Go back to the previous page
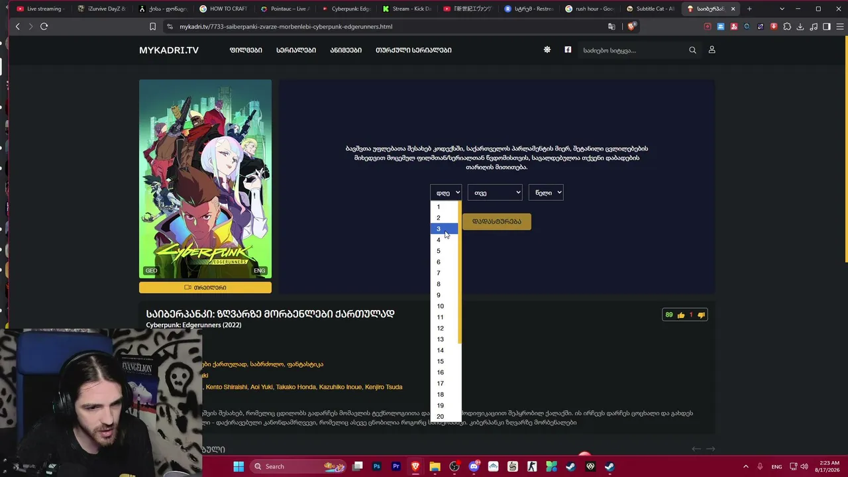Image resolution: width=848 pixels, height=477 pixels. (x=18, y=26)
